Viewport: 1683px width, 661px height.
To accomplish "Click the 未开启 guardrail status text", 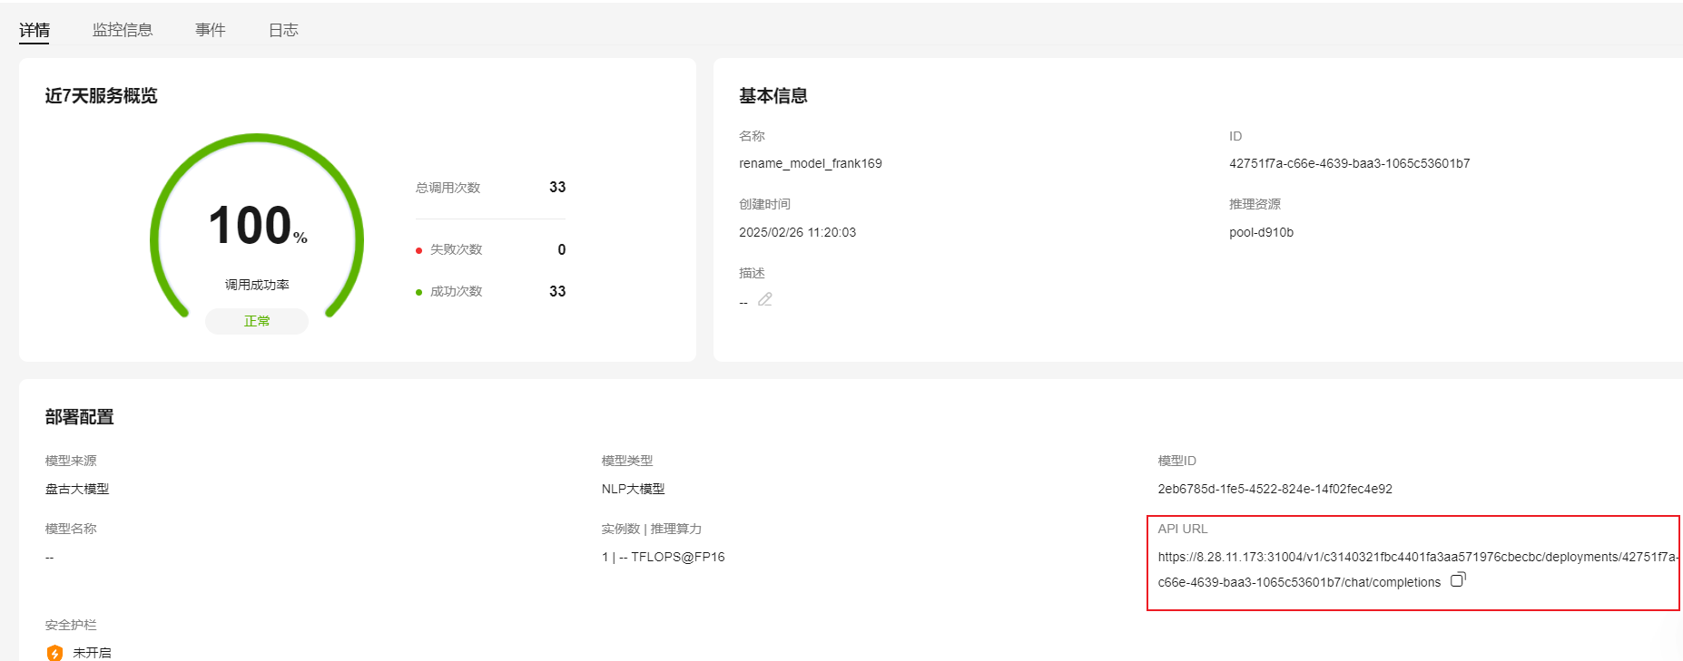I will [92, 653].
